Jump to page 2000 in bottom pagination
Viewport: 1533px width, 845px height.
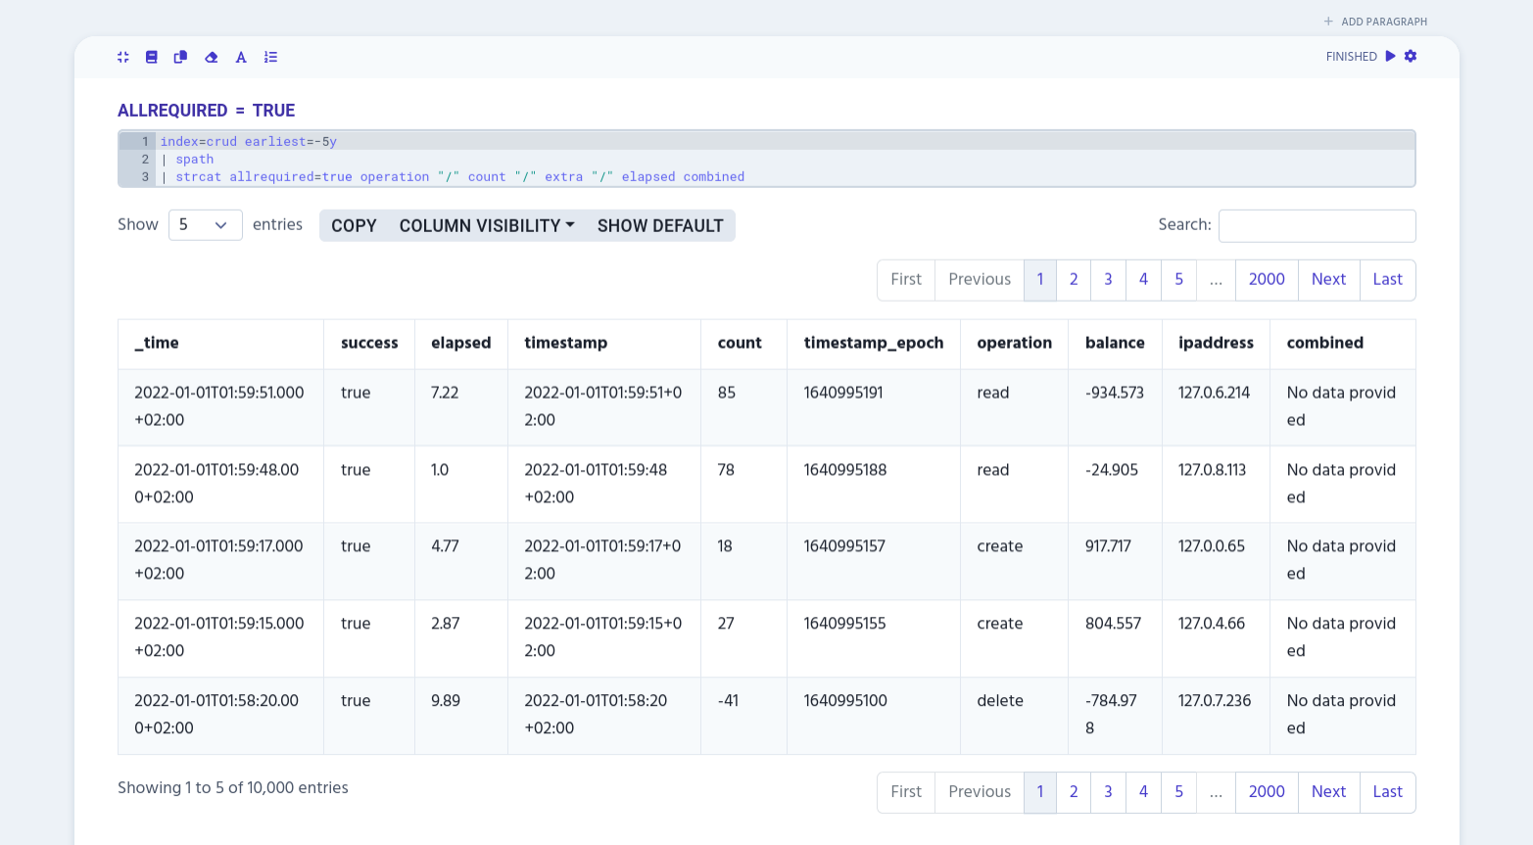point(1267,792)
